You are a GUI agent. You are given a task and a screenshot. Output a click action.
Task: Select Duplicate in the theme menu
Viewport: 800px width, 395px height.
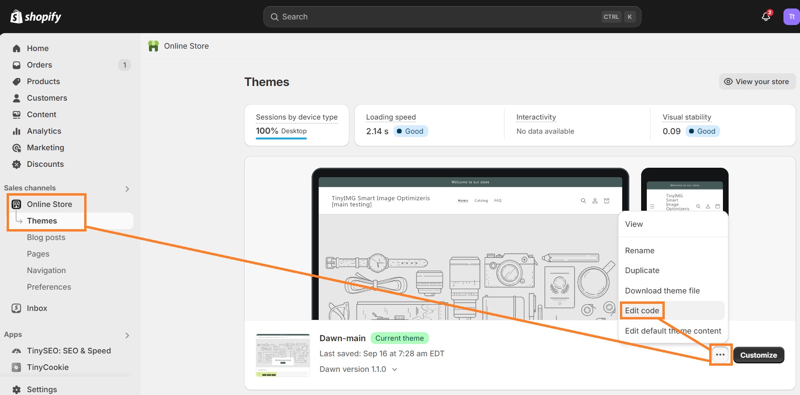673,270
